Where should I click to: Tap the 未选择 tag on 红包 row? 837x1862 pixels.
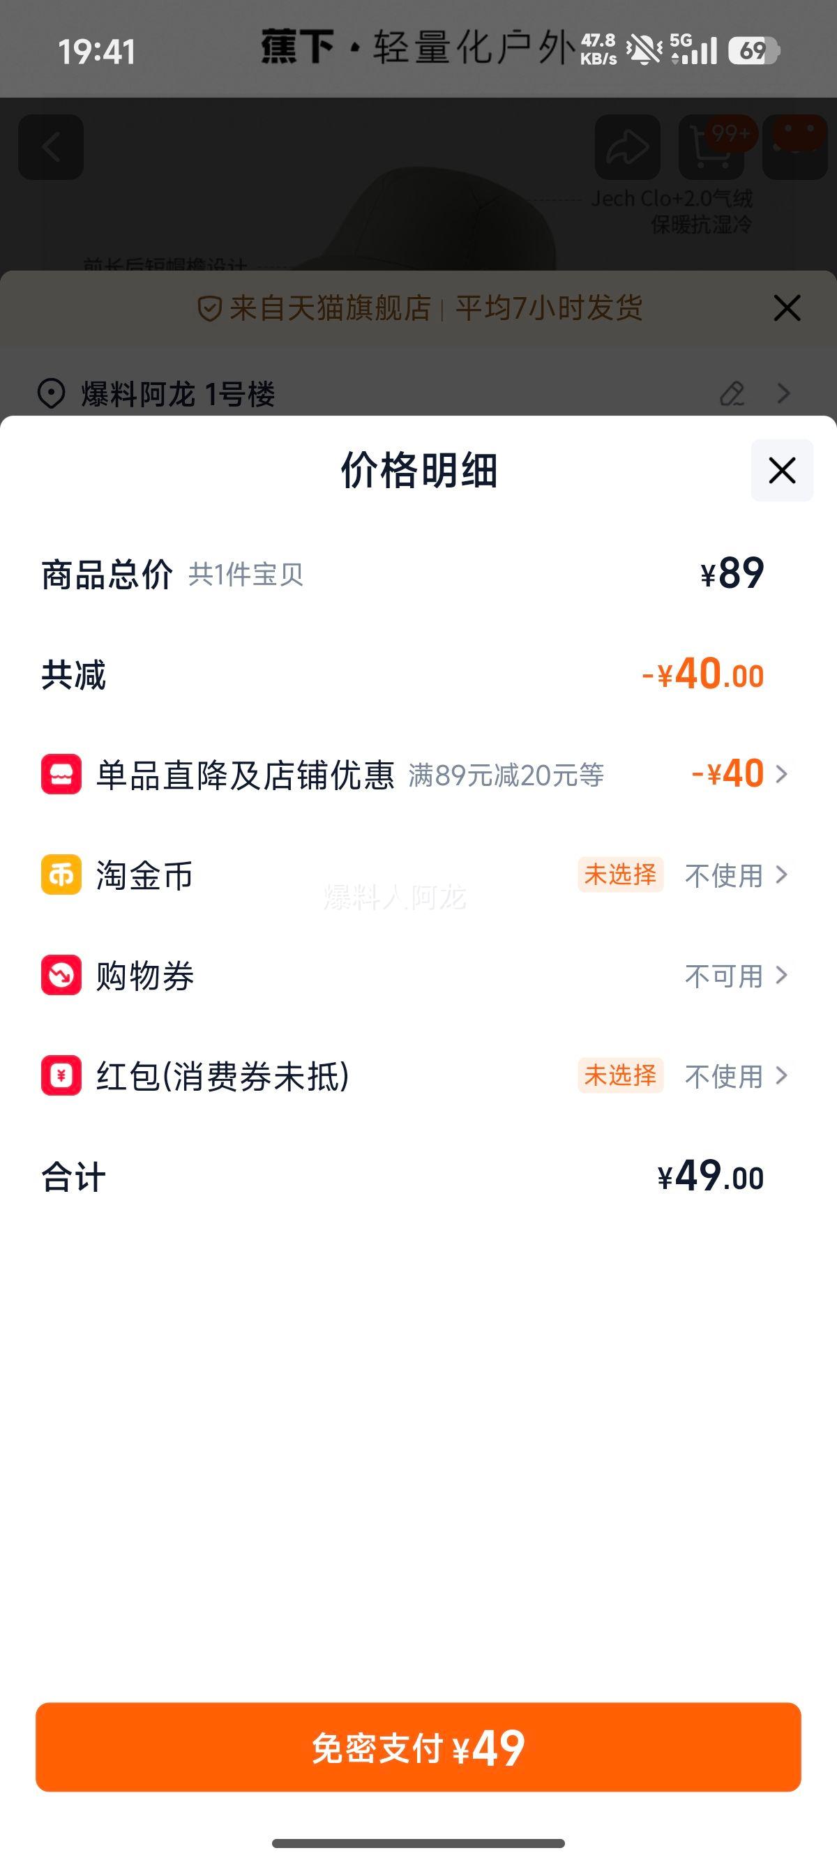tap(620, 1075)
